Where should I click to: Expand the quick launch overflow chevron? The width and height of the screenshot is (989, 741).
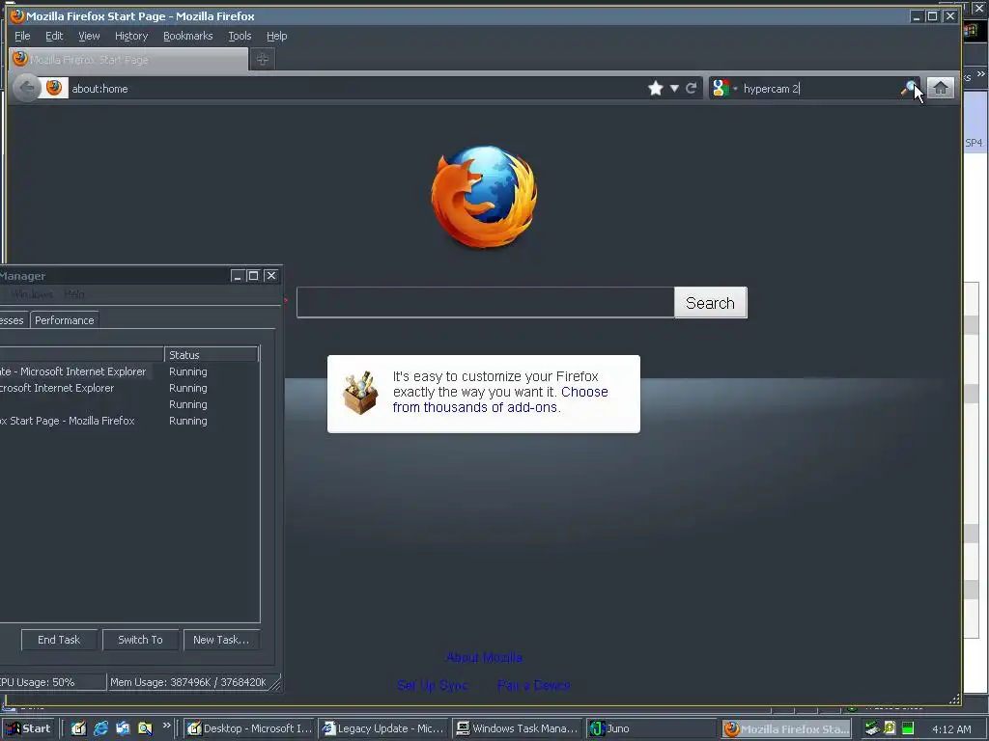pos(166,726)
